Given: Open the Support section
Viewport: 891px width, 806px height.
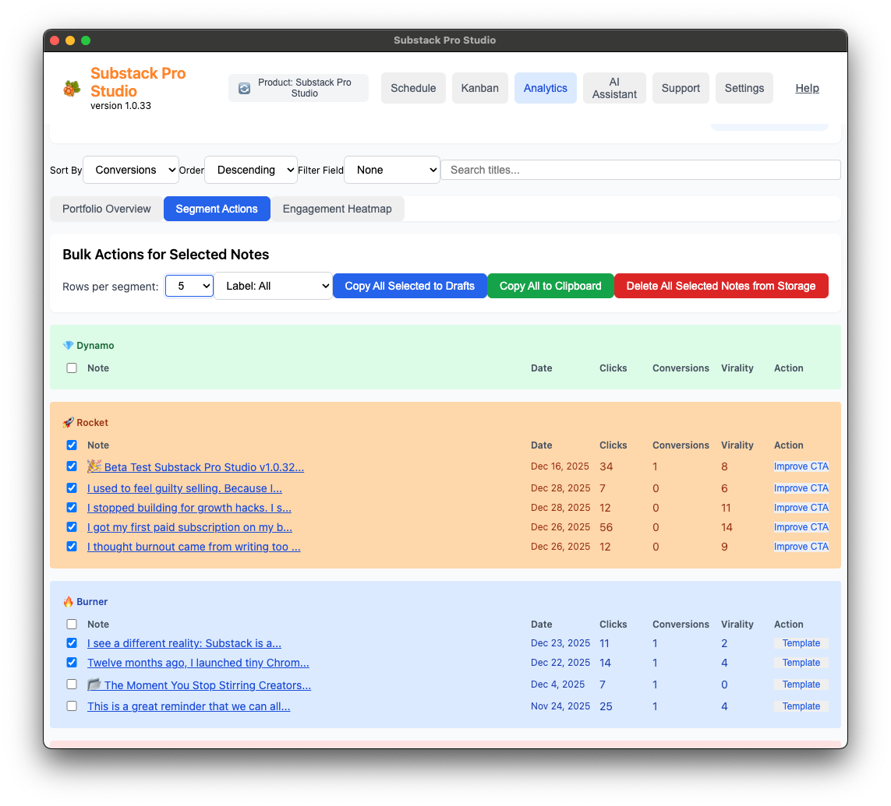Looking at the screenshot, I should pos(681,88).
